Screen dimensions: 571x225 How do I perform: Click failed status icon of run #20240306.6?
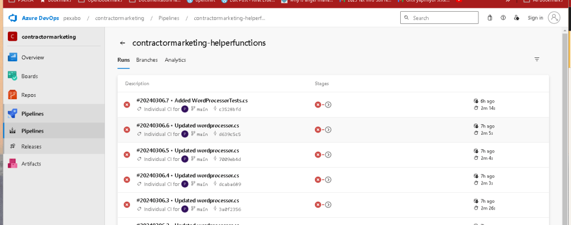point(127,130)
